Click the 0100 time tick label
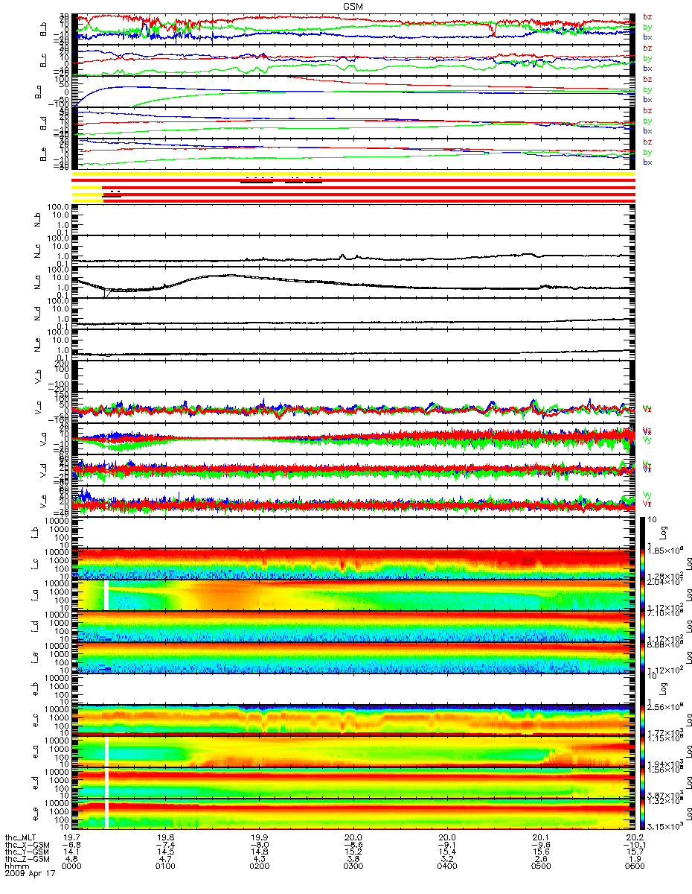Viewport: 692px width, 894px height. tap(167, 866)
